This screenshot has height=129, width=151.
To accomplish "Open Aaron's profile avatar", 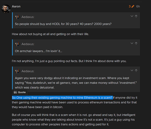I will coord(6,9).
